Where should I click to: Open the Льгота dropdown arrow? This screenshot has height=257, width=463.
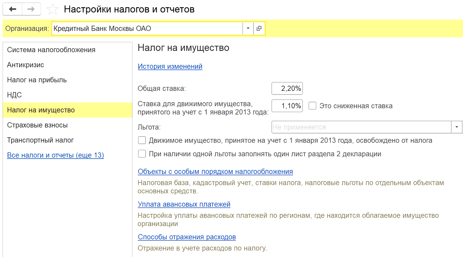pos(457,127)
